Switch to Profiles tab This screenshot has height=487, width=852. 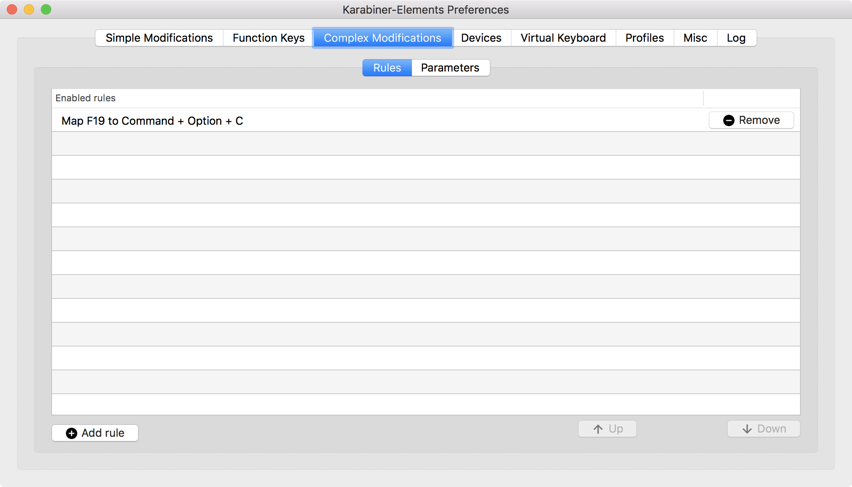645,37
